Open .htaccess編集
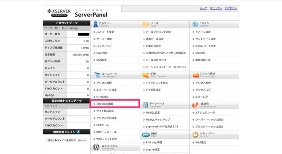Viewport: 282px width, 154px height. tap(105, 103)
